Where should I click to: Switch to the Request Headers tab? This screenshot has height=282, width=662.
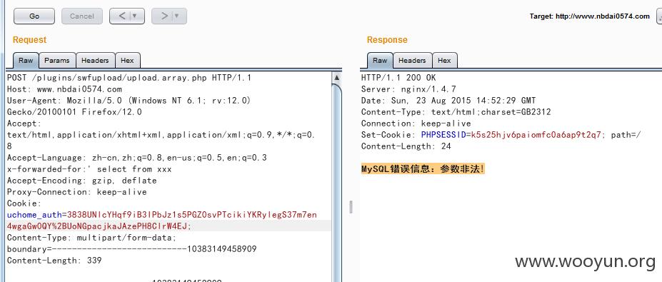[x=95, y=61]
